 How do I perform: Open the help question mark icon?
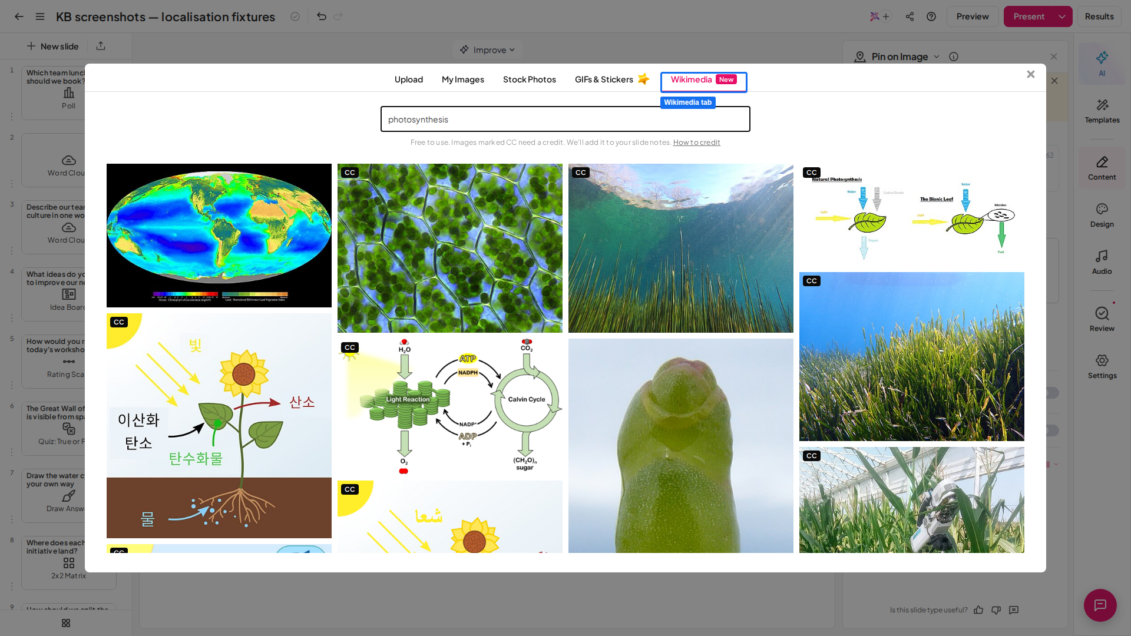(931, 16)
